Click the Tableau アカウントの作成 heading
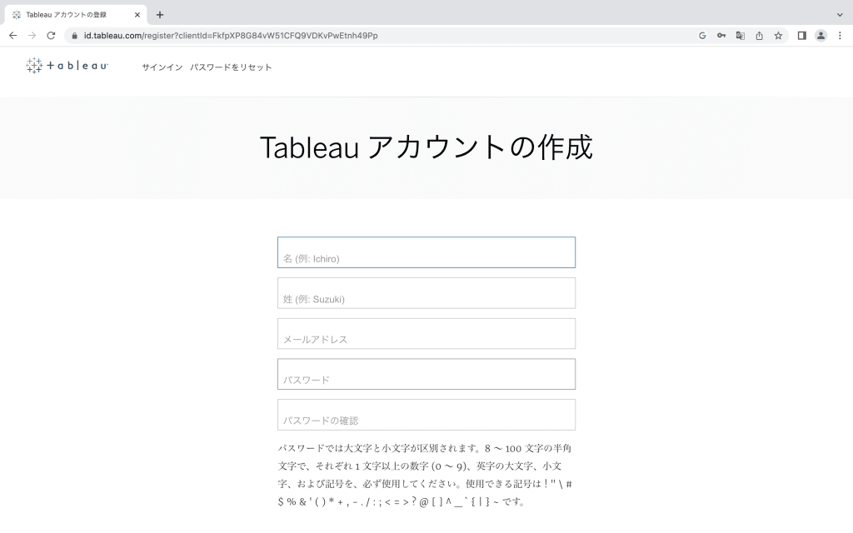This screenshot has height=533, width=853. (x=426, y=147)
